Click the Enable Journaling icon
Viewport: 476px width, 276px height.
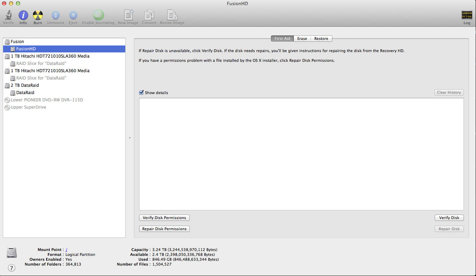[98, 15]
